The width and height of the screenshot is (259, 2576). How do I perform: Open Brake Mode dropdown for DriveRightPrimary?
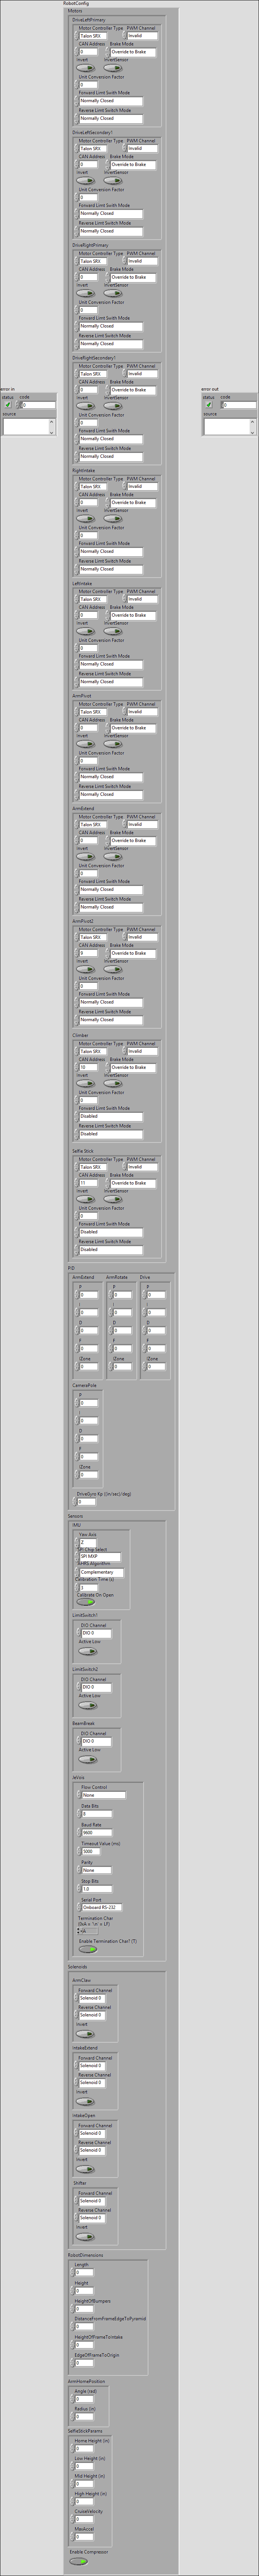(x=132, y=277)
